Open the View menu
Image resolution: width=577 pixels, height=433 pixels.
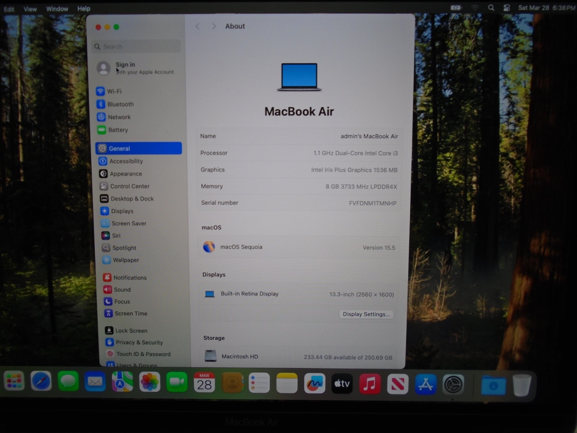pyautogui.click(x=30, y=9)
